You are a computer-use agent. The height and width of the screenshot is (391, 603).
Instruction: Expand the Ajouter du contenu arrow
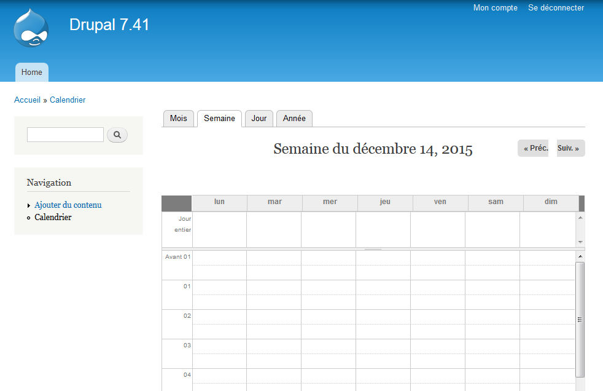pyautogui.click(x=29, y=205)
